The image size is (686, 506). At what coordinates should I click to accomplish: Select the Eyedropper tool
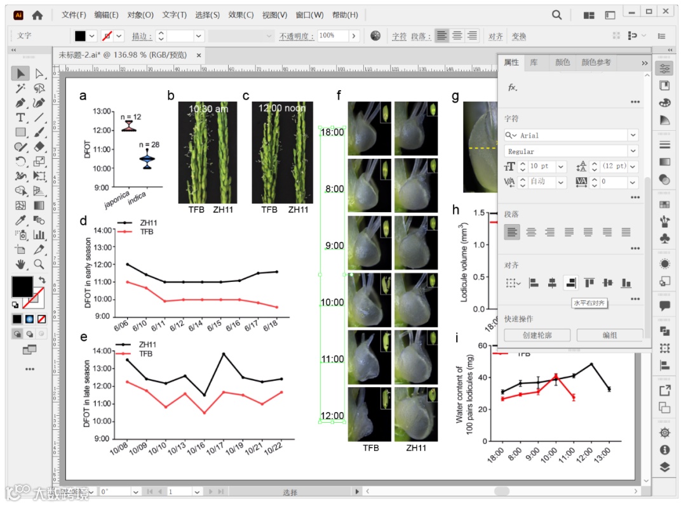(x=20, y=220)
